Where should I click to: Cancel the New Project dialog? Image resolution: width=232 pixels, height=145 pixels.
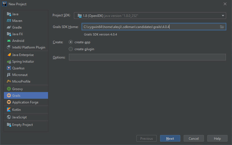pos(194,139)
